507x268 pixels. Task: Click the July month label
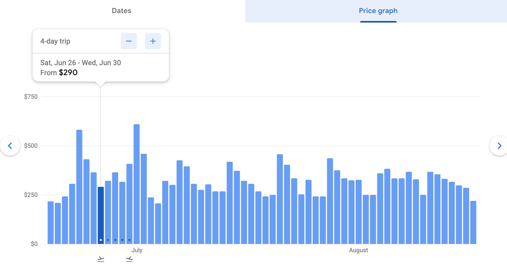pos(137,250)
